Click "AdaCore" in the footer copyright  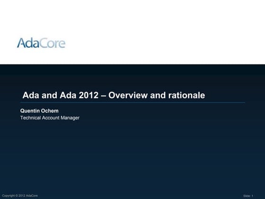click(32, 196)
